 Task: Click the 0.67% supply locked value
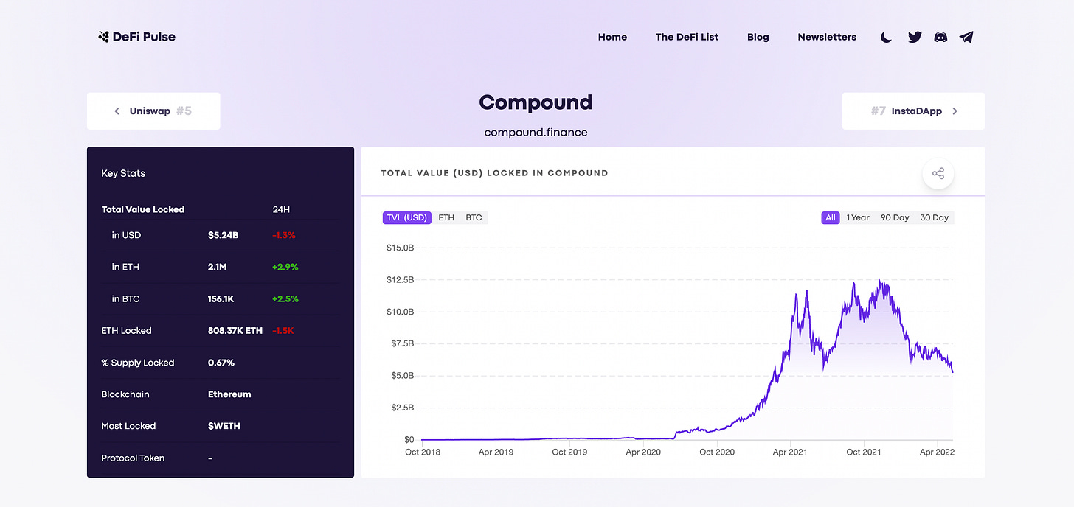coord(221,363)
